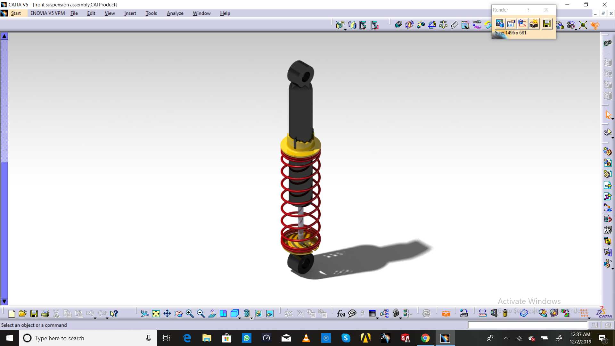The image size is (615, 346).
Task: Open the Formula f(x) tool
Action: point(341,314)
